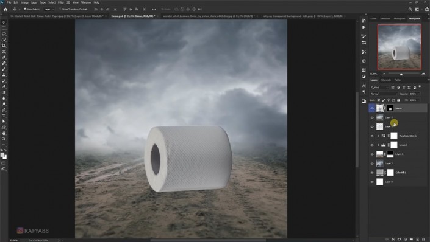Viewport: 430px width, 242px height.
Task: Hide the tissue layer via eye icon
Action: [372, 108]
